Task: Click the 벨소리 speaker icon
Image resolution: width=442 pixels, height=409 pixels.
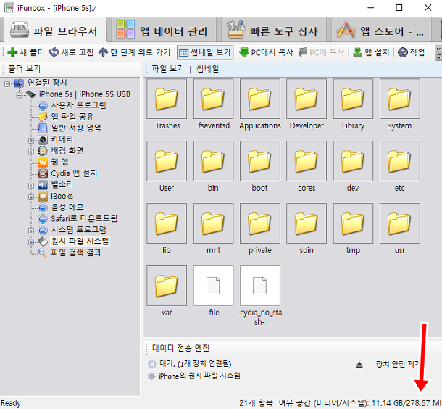Action: 43,185
